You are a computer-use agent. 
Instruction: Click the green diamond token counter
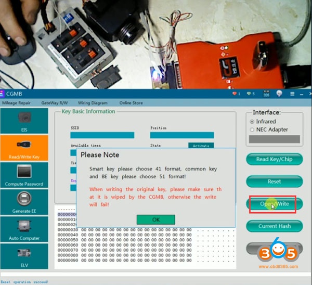(251, 94)
